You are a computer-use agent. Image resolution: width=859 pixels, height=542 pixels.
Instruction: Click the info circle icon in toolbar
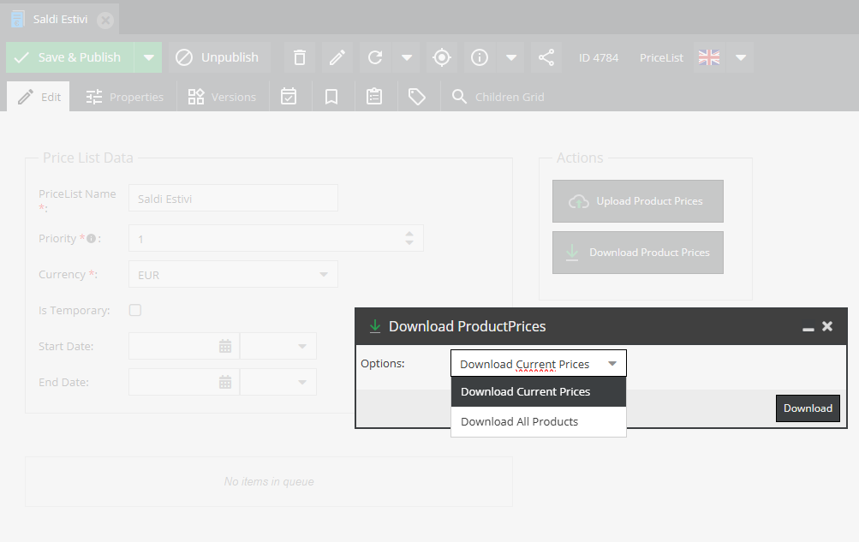pos(480,57)
